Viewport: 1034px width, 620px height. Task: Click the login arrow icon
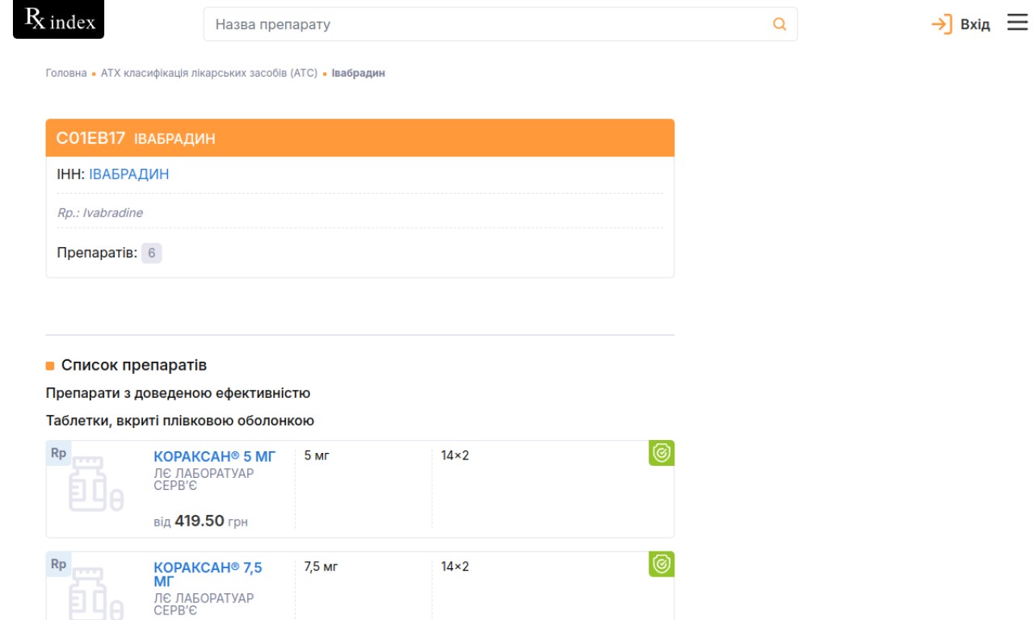point(942,24)
